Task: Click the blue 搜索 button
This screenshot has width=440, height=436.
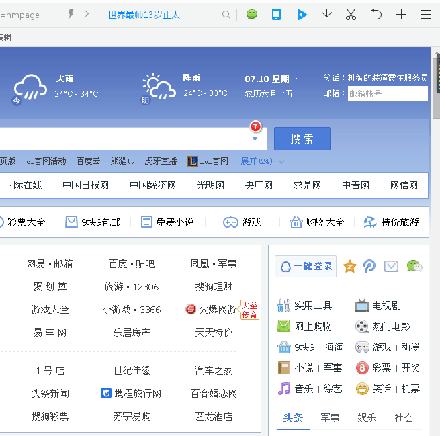Action: tap(302, 138)
